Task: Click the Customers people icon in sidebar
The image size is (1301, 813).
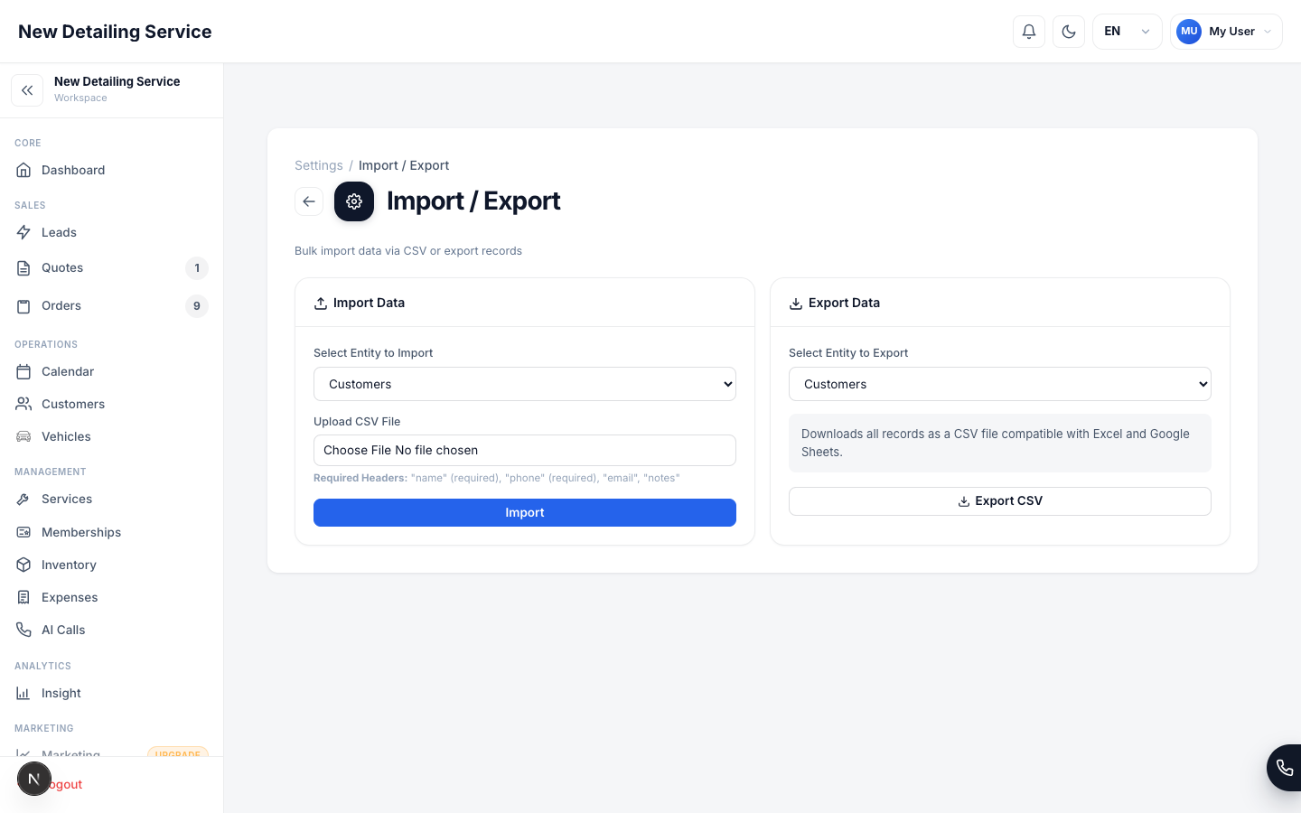Action: (23, 404)
